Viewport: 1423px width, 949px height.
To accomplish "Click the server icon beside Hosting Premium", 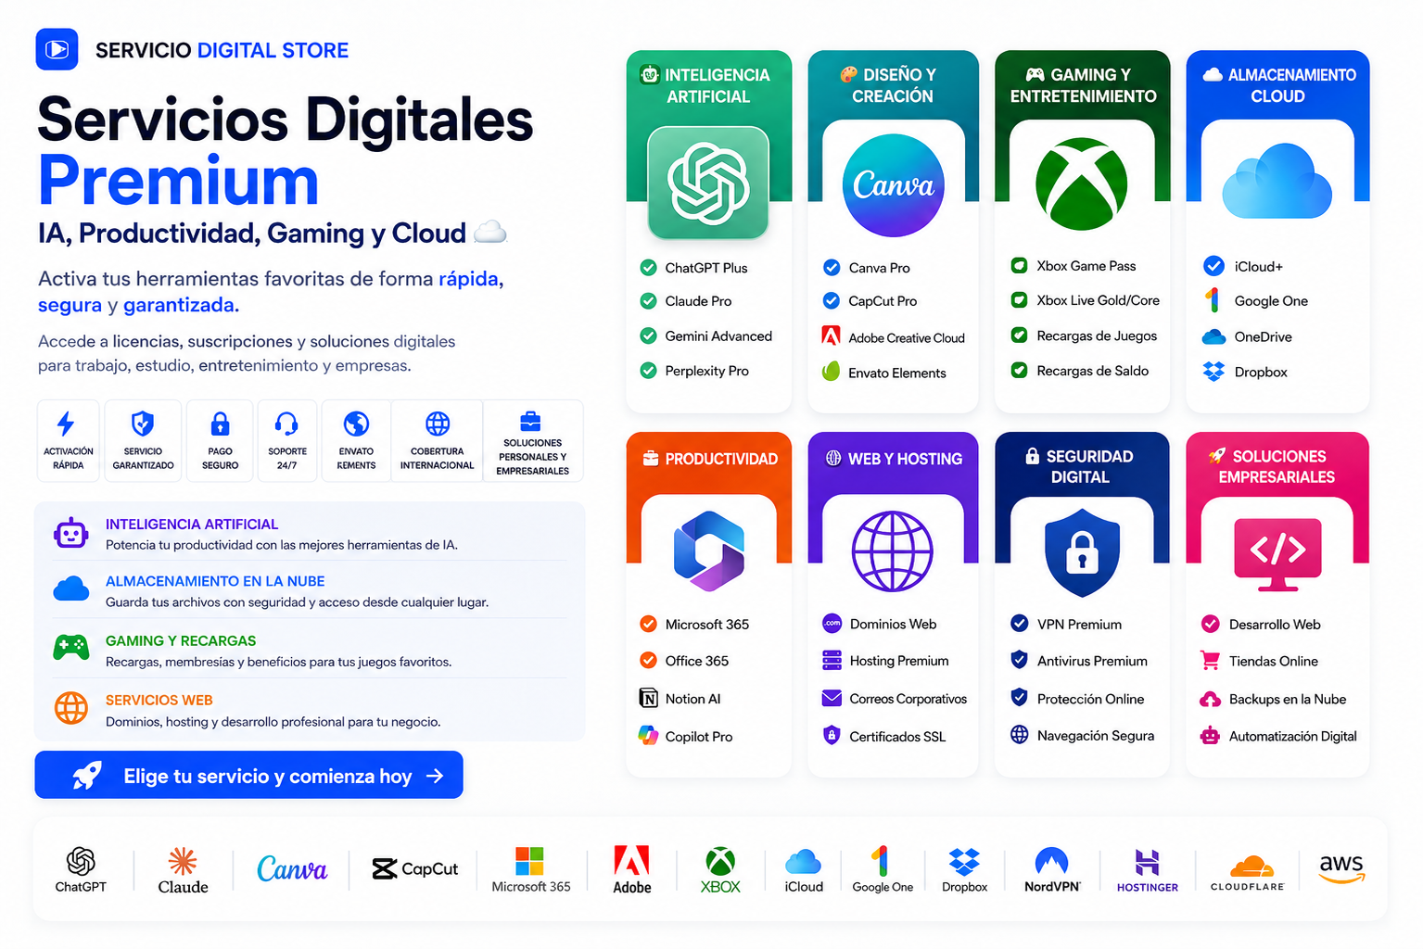I will 832,660.
